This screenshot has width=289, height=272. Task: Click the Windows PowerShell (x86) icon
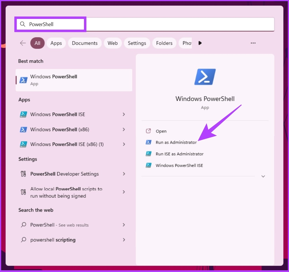pos(24,129)
